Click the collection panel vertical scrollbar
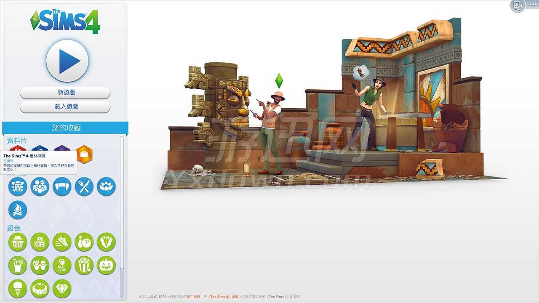The width and height of the screenshot is (539, 303). pos(122,202)
